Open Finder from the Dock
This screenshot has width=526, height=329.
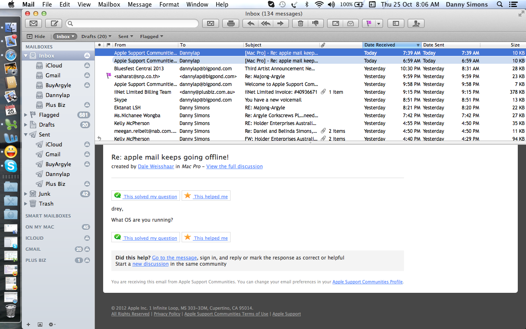11,28
